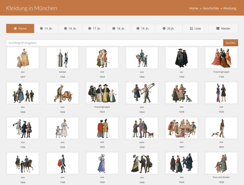View the Frauengruppe 1760 costume image
The image size is (244, 185).
tap(221, 58)
